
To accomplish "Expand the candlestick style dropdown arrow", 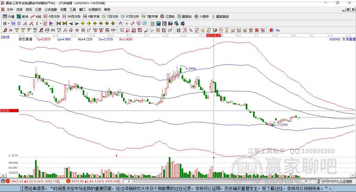I will point(41,24).
